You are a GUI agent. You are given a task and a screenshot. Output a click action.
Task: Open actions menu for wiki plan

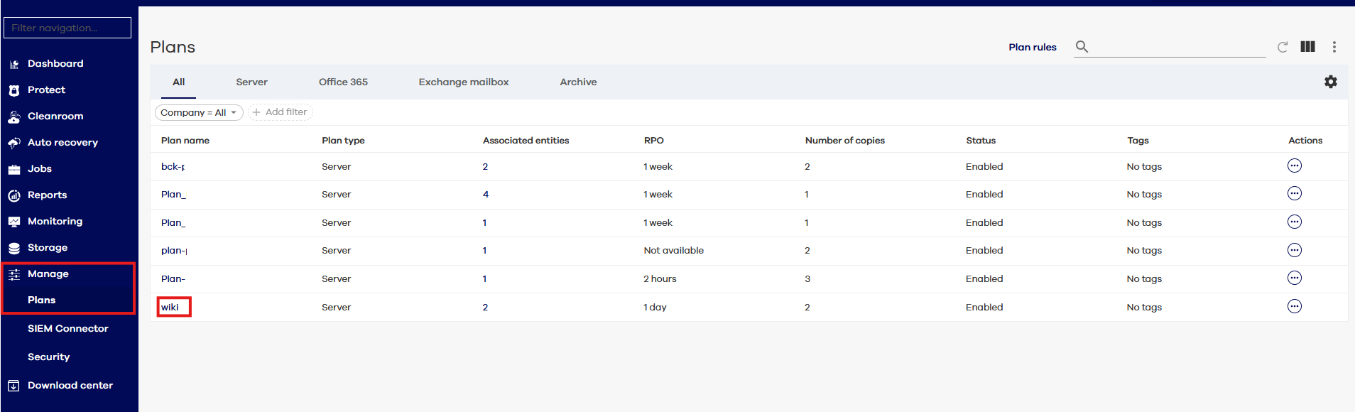[1294, 307]
